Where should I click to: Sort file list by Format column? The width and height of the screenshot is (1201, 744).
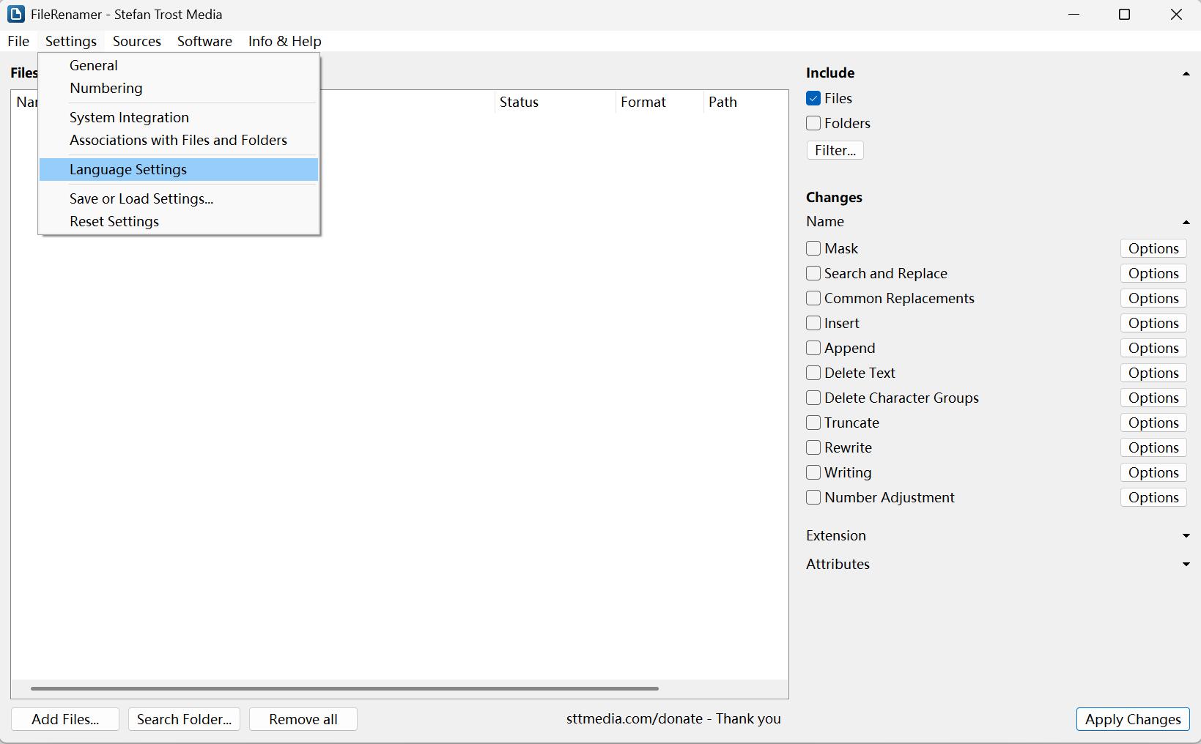659,102
